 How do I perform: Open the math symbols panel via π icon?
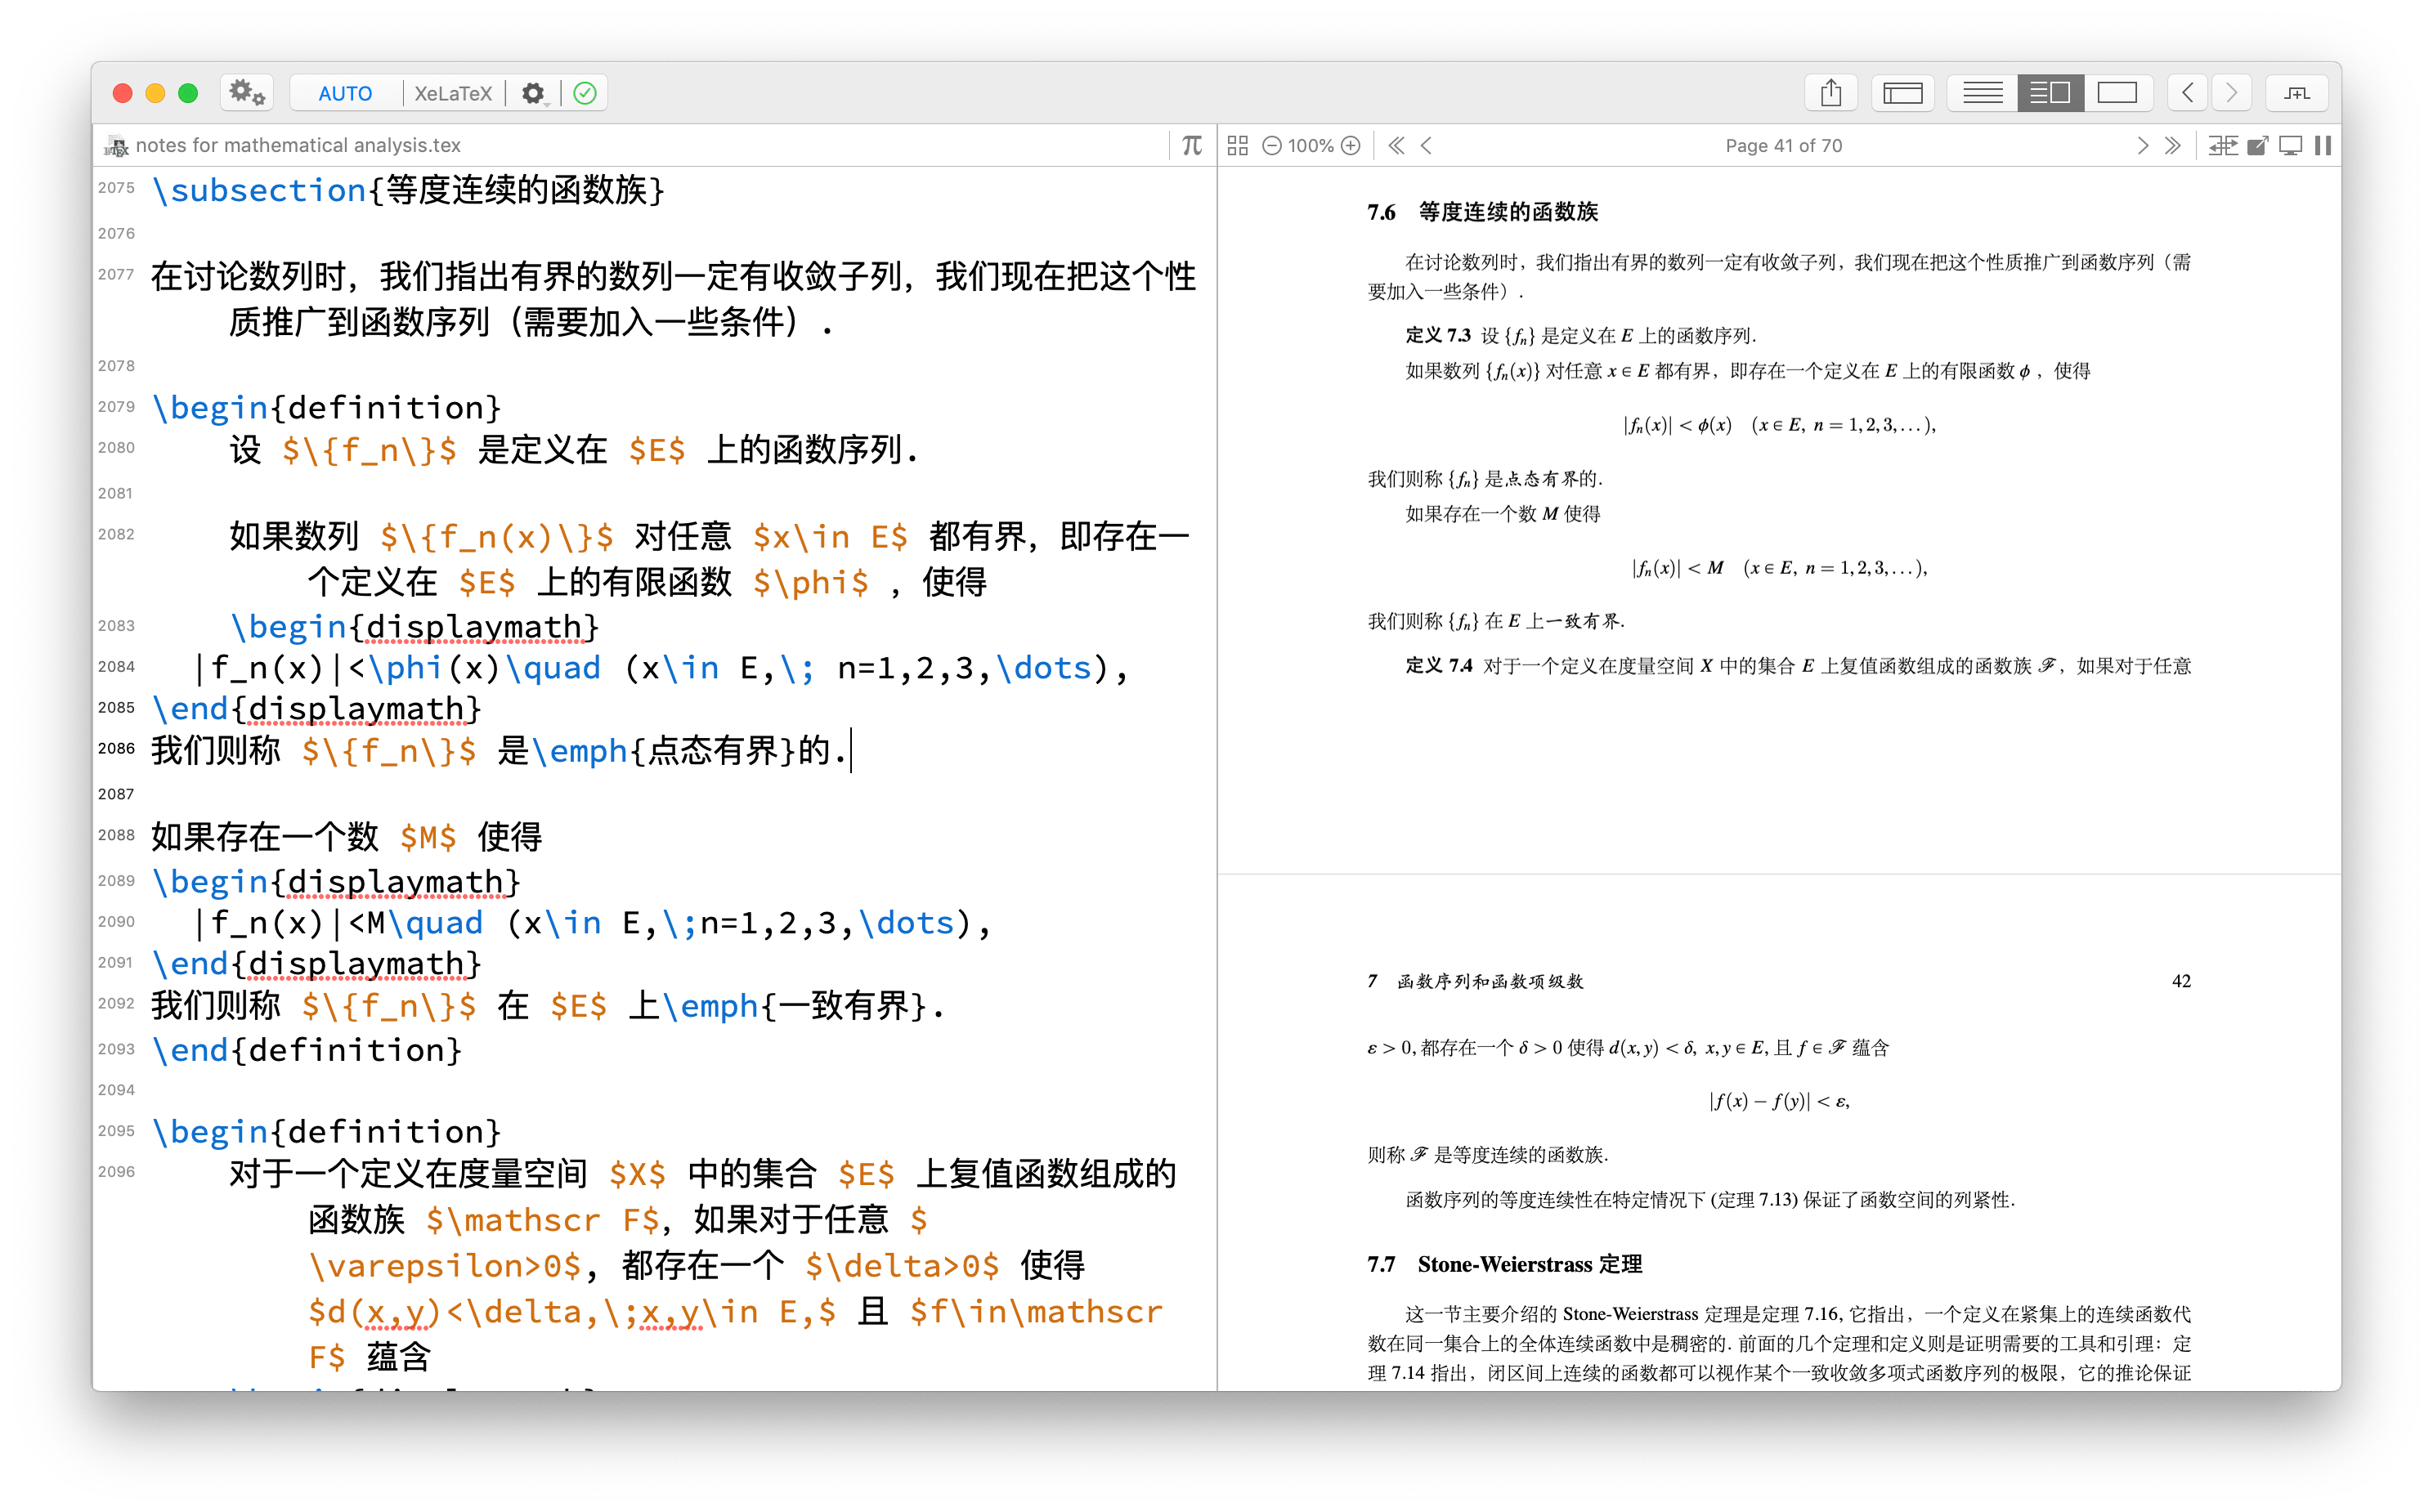(1191, 145)
